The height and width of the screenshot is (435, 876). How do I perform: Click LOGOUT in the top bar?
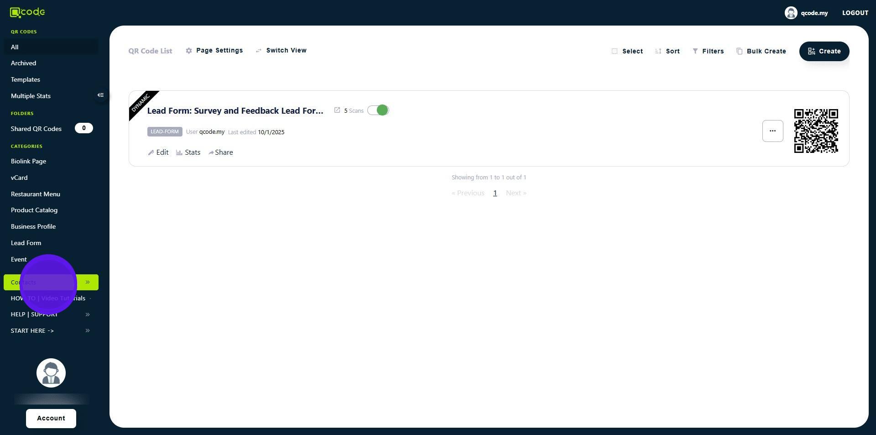[855, 13]
